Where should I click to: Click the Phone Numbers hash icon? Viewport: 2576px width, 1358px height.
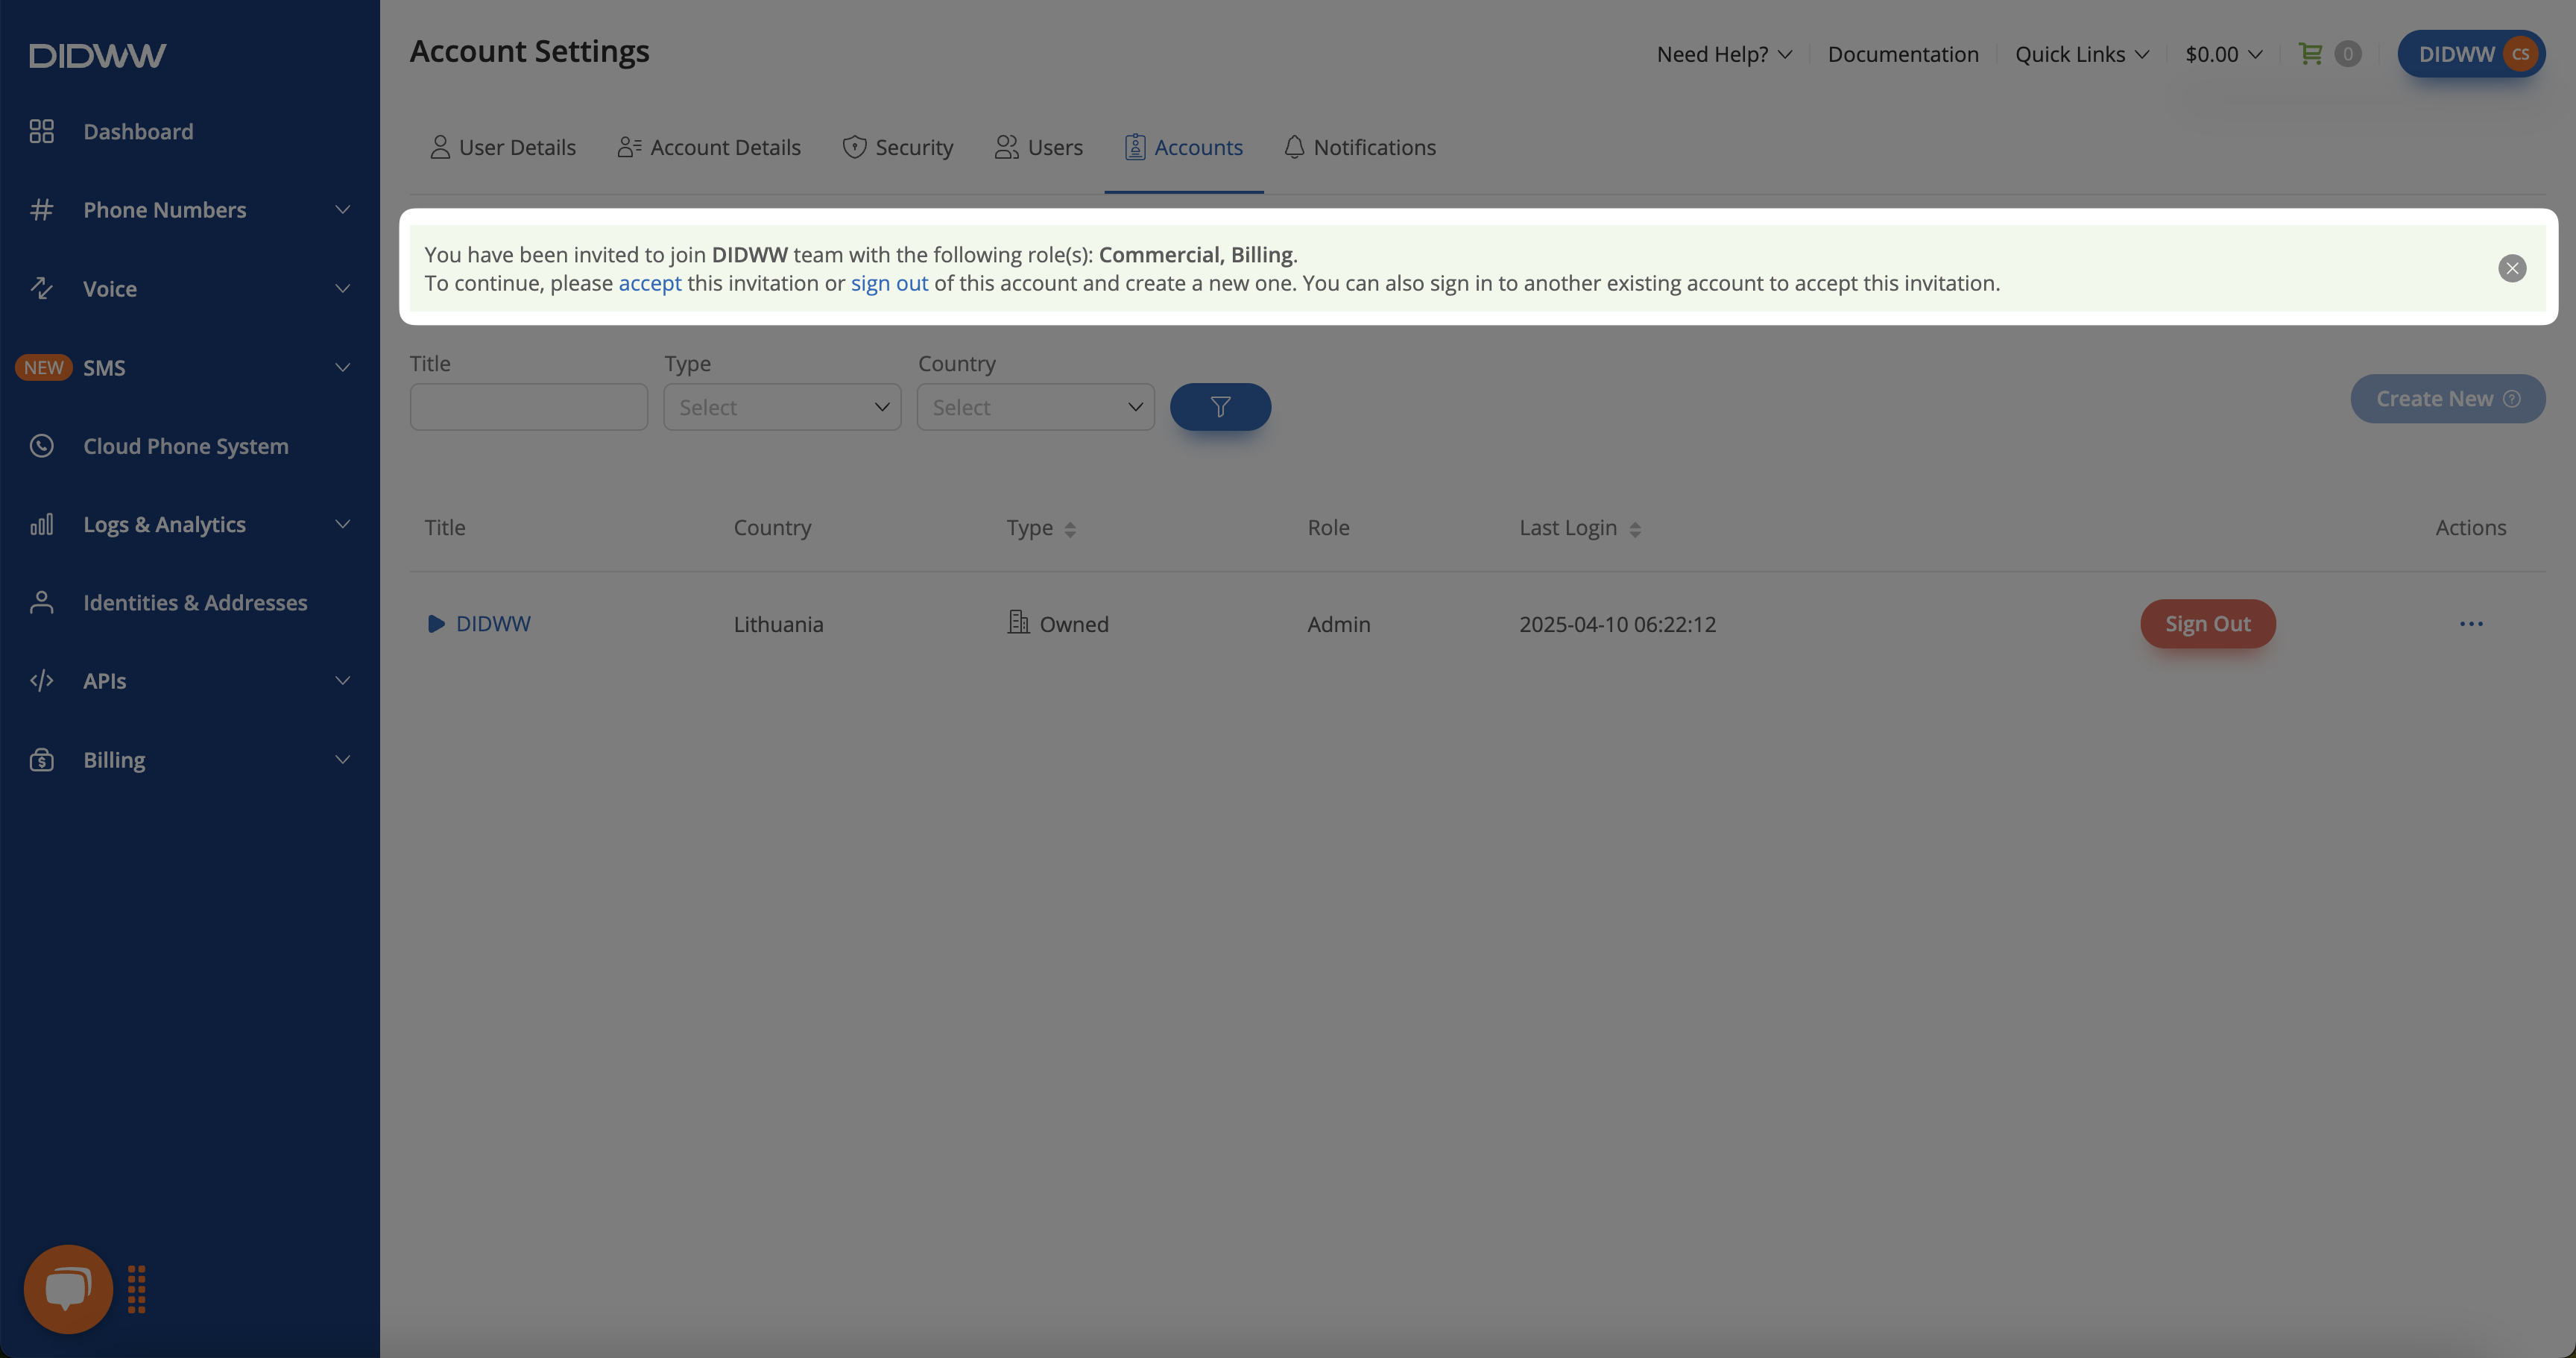tap(41, 210)
